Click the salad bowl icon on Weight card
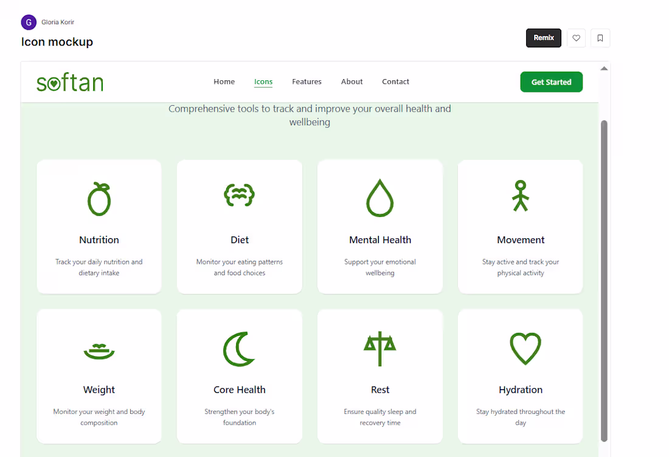The width and height of the screenshot is (669, 457). coord(99,351)
